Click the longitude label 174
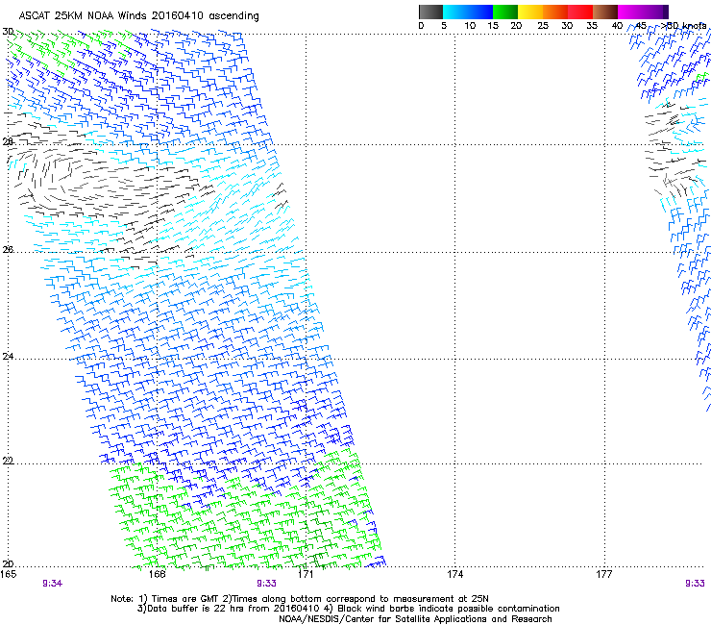Viewport: 711px width, 625px height. tap(455, 574)
